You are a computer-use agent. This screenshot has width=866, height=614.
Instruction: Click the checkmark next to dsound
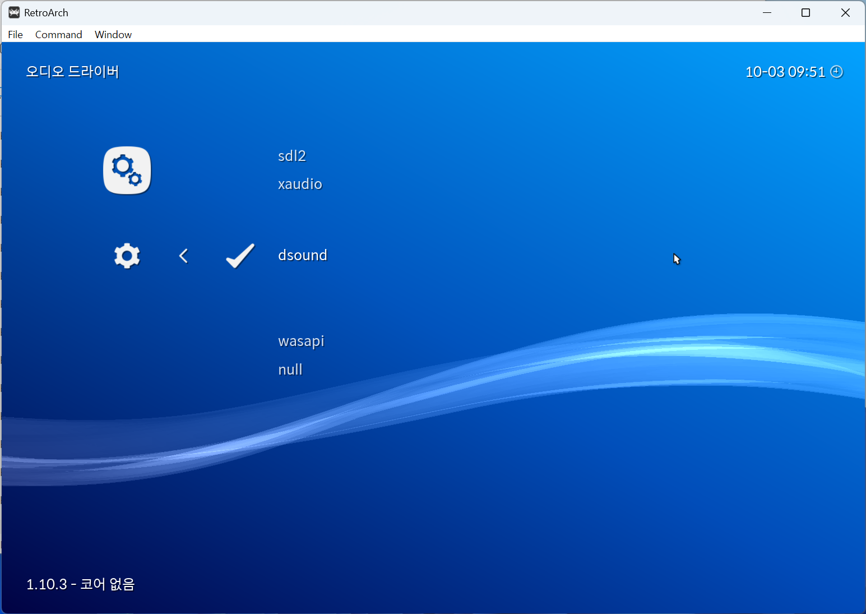tap(240, 256)
